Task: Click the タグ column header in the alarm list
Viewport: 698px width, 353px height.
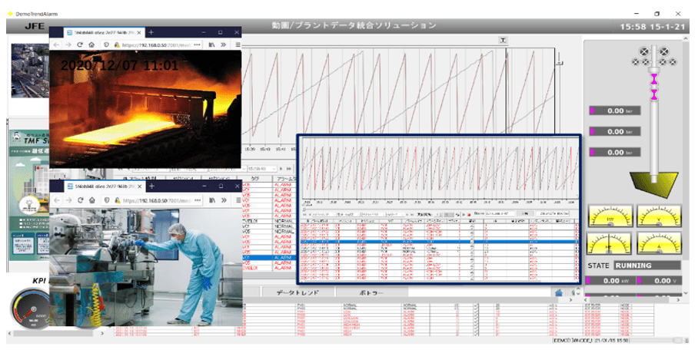Action: click(255, 178)
